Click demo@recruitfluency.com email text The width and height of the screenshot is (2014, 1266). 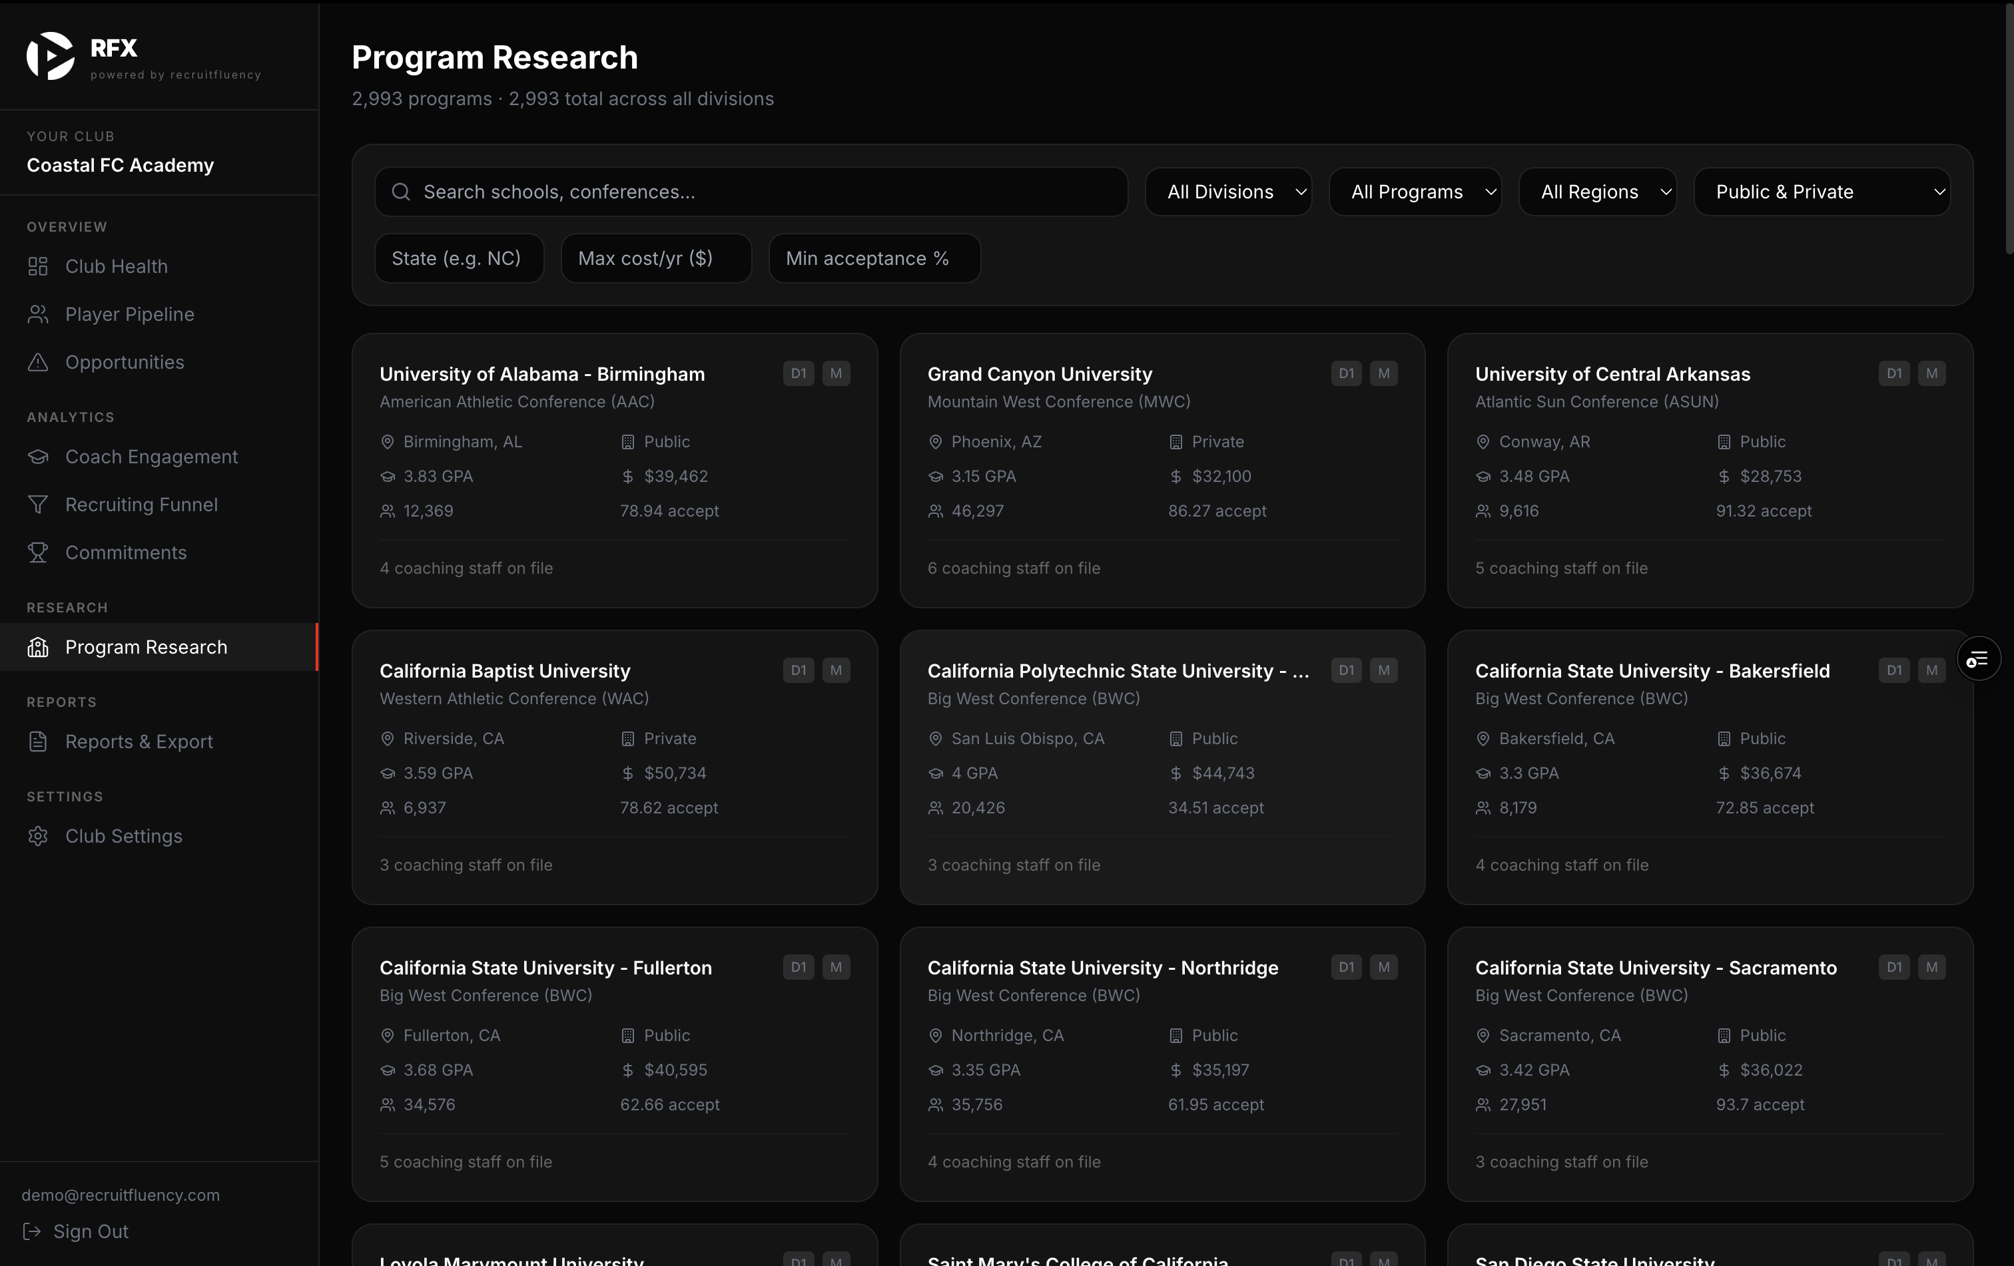click(121, 1195)
